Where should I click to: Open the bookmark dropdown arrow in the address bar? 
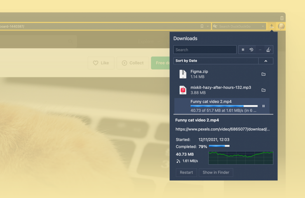pos(208,26)
